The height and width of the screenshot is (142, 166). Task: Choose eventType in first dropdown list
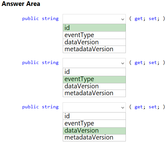point(94,35)
